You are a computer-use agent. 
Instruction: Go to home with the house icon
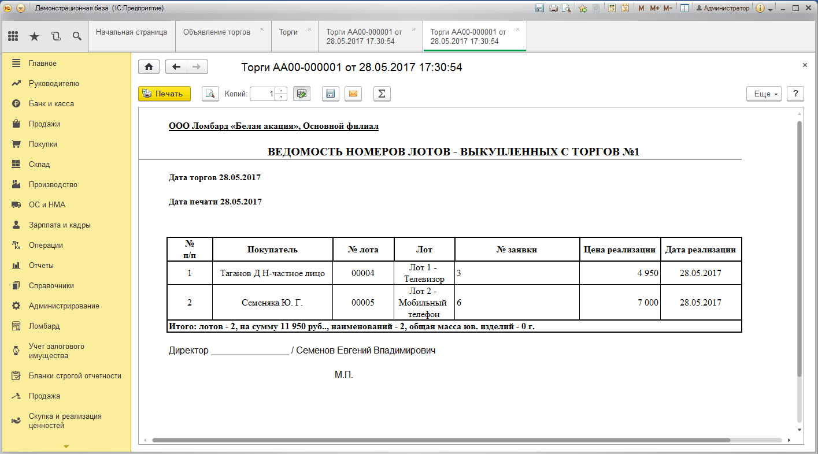(x=149, y=67)
